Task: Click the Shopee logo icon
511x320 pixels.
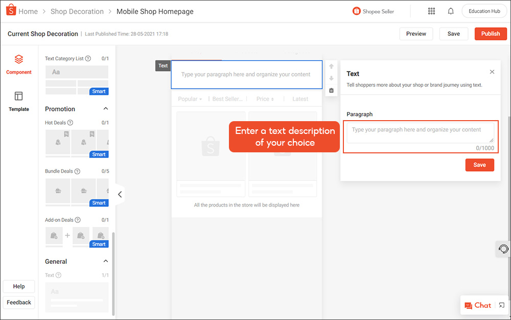Action: click(x=9, y=11)
